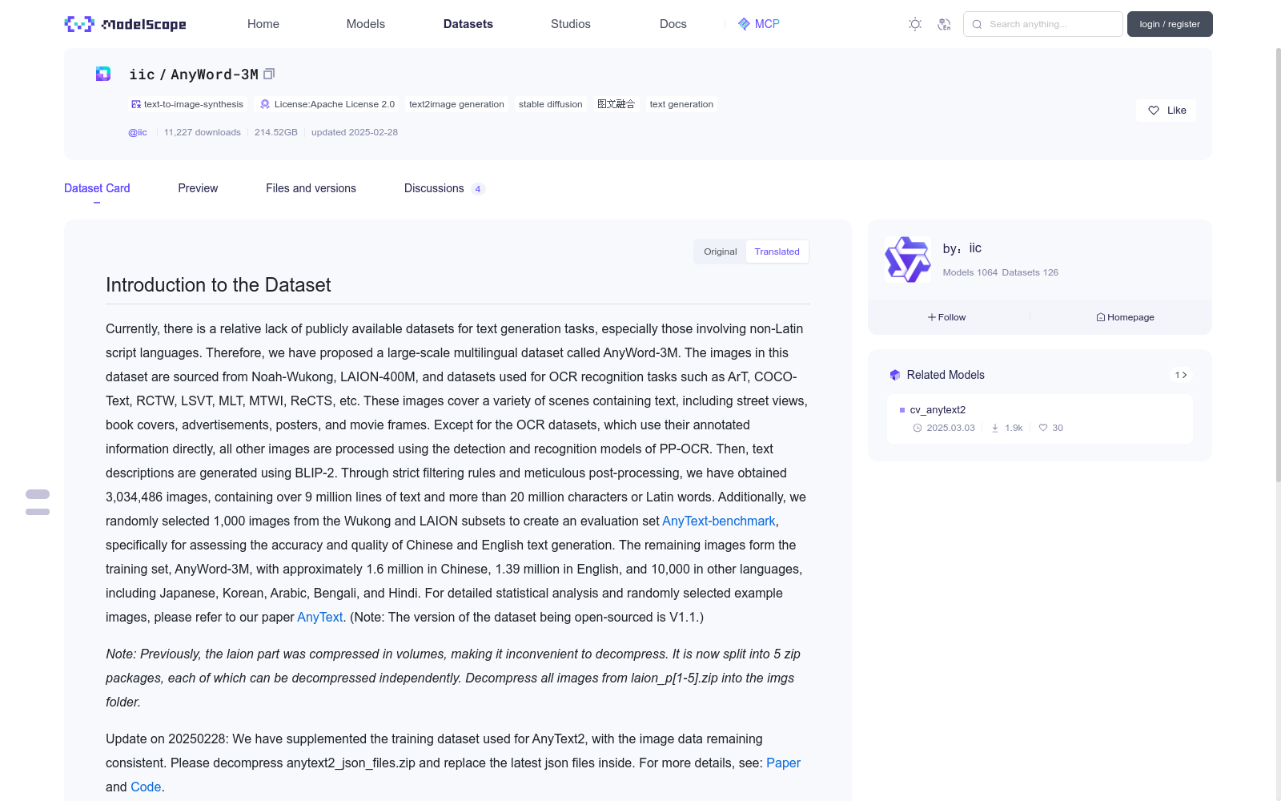The image size is (1281, 801).
Task: Open the Docs menu
Action: (673, 24)
